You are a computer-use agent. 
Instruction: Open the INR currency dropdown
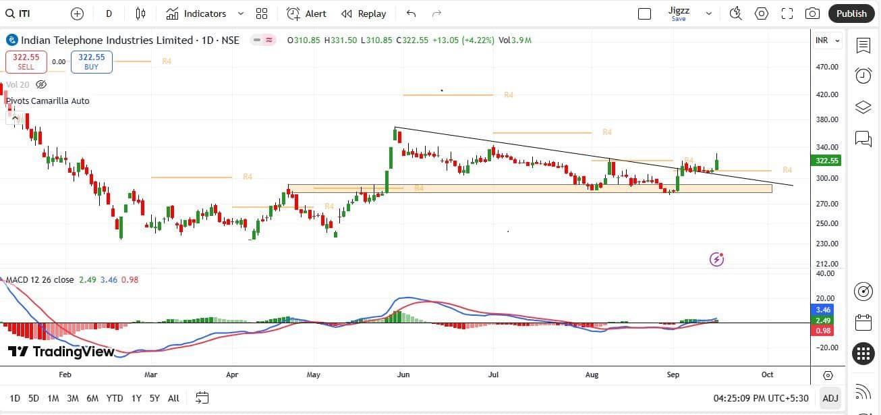(x=828, y=40)
